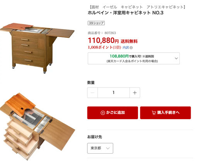The image size is (198, 161).
Task: Click the 110,880円 price text
Action: pyautogui.click(x=103, y=40)
